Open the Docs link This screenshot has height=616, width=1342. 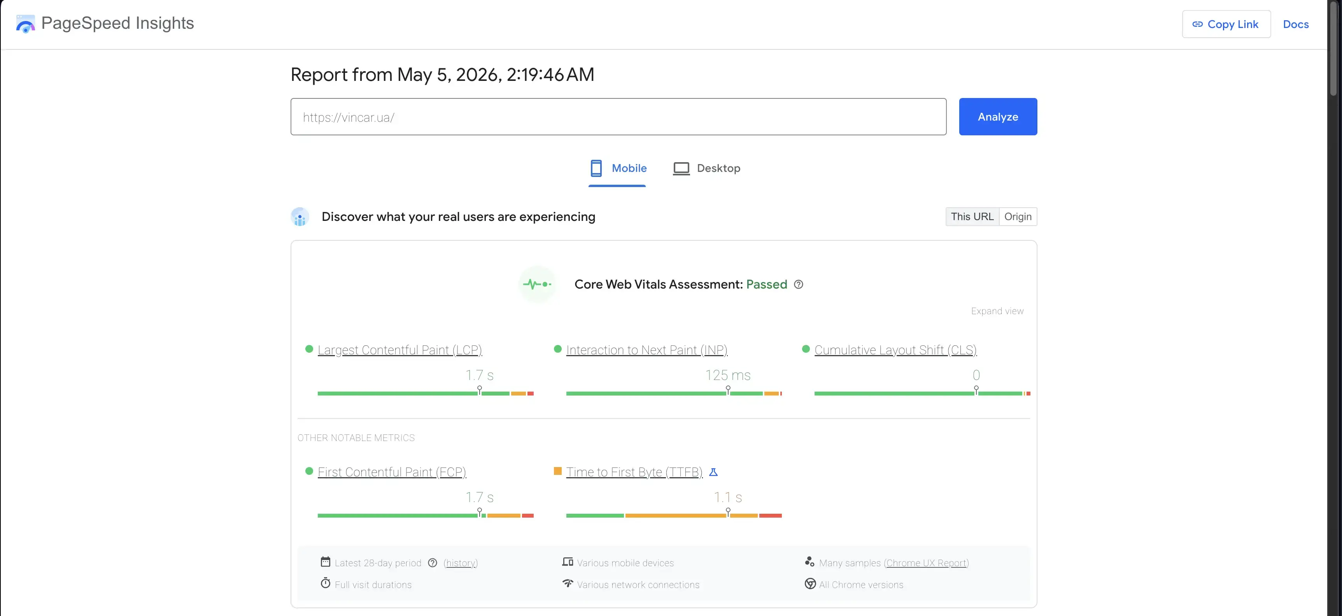point(1296,24)
